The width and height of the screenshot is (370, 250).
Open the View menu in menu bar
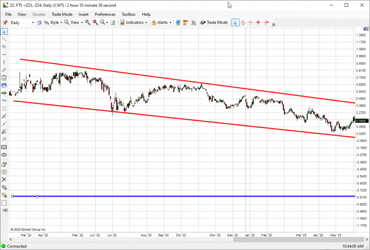(22, 14)
